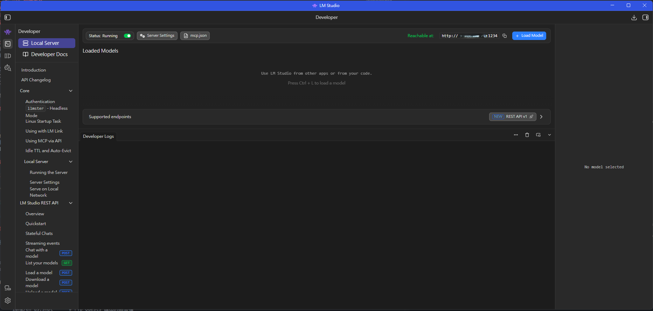Open Chat with a model POST endpoint
This screenshot has height=311, width=653.
49,253
